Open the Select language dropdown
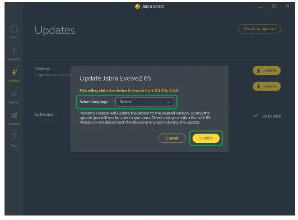 (144, 102)
